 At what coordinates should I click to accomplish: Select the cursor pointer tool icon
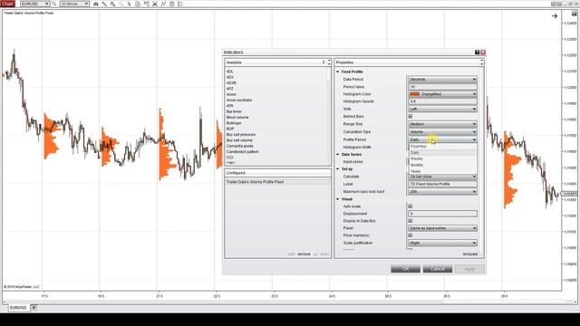point(129,4)
